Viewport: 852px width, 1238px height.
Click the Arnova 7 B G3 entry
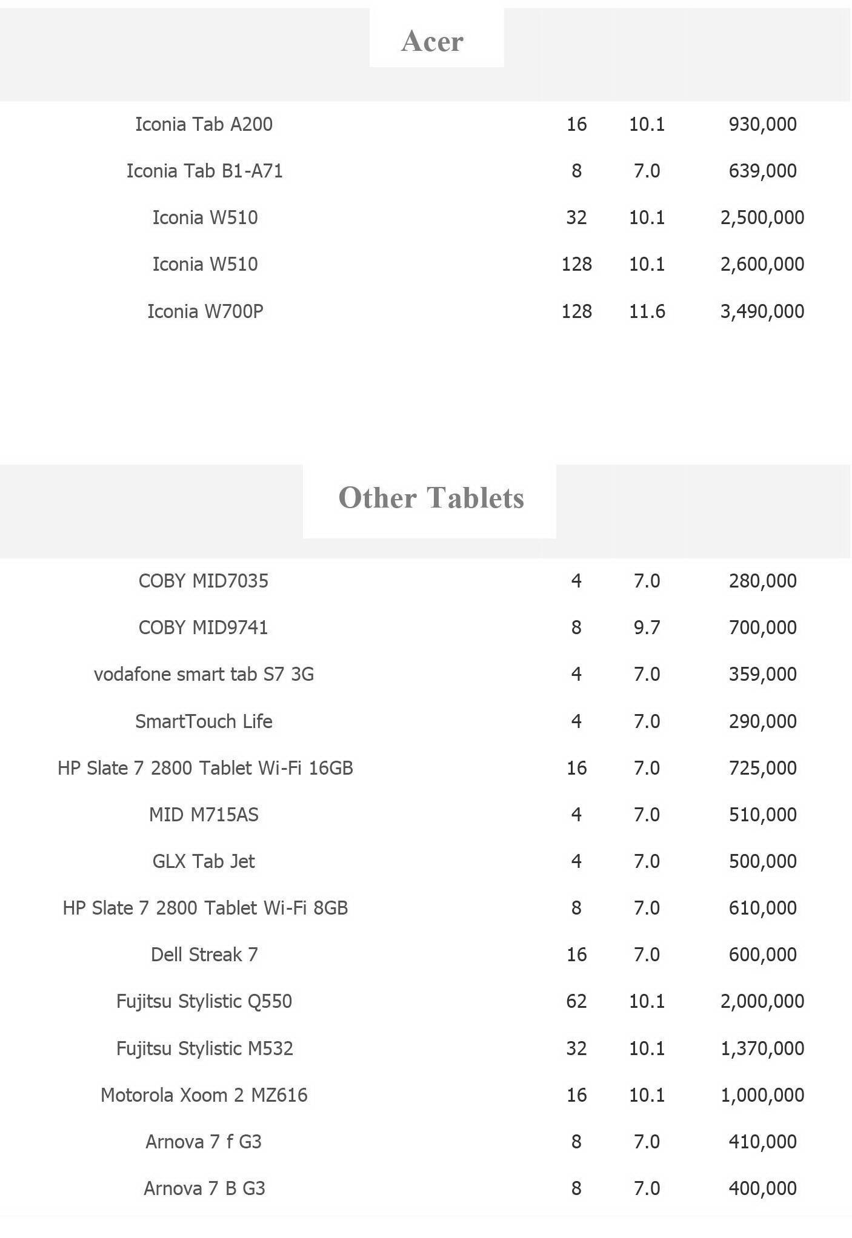click(204, 1188)
